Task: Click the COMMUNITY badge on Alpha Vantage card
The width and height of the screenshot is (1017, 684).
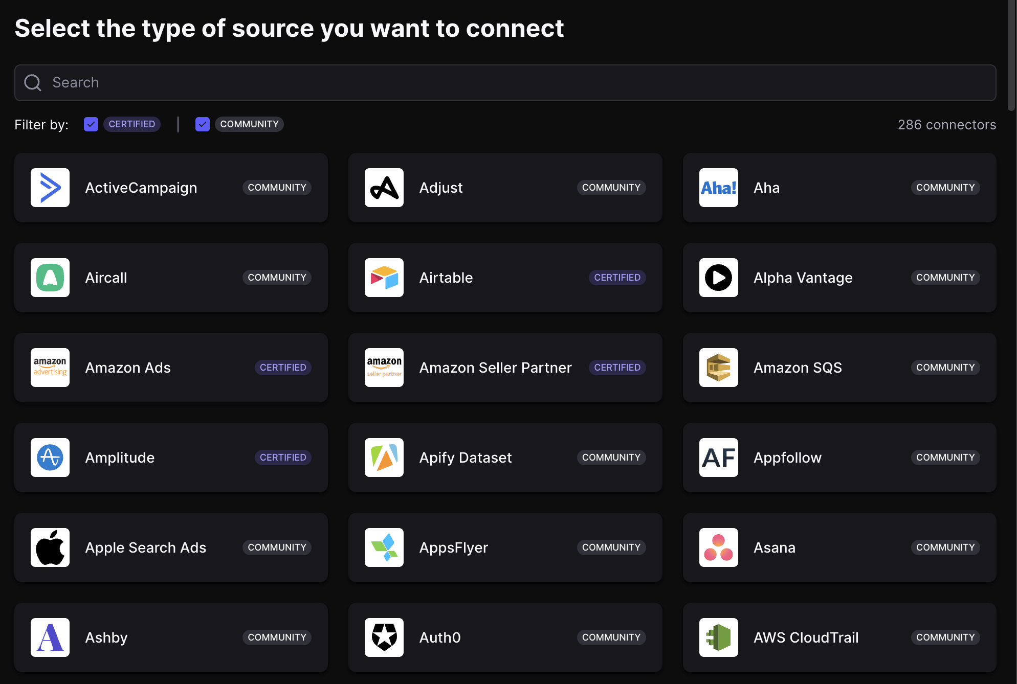Action: (x=945, y=278)
